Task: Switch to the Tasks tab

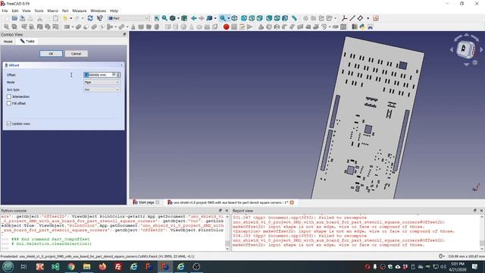Action: [x=27, y=41]
